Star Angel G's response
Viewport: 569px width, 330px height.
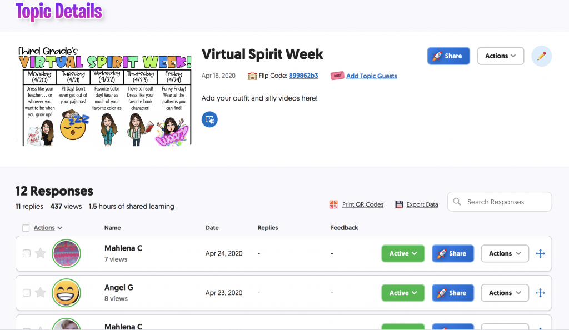(40, 292)
